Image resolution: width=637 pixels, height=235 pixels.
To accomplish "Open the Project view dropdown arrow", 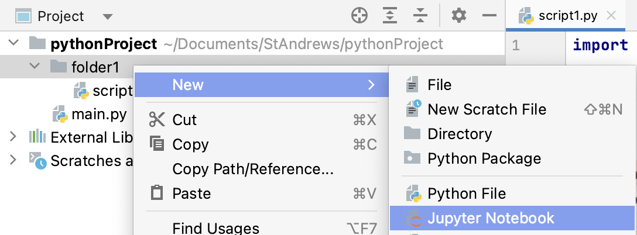I will tap(107, 16).
